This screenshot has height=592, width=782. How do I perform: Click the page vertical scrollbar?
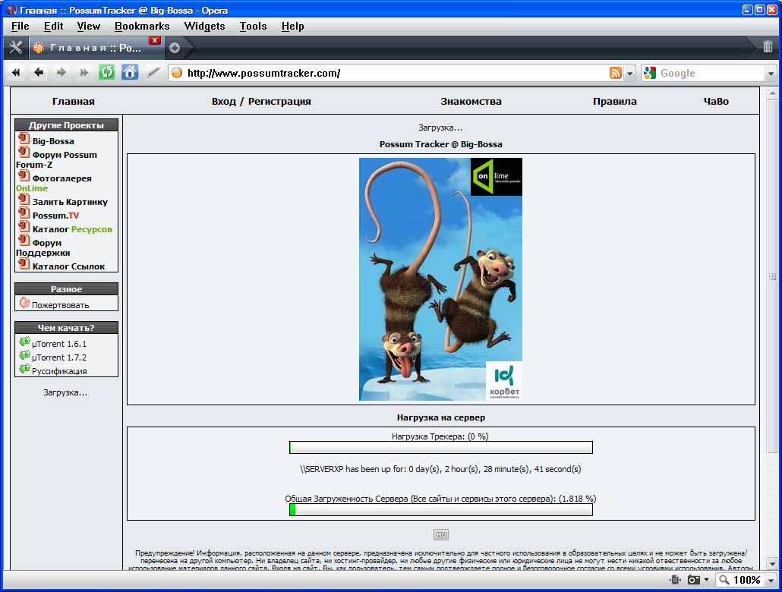(771, 328)
